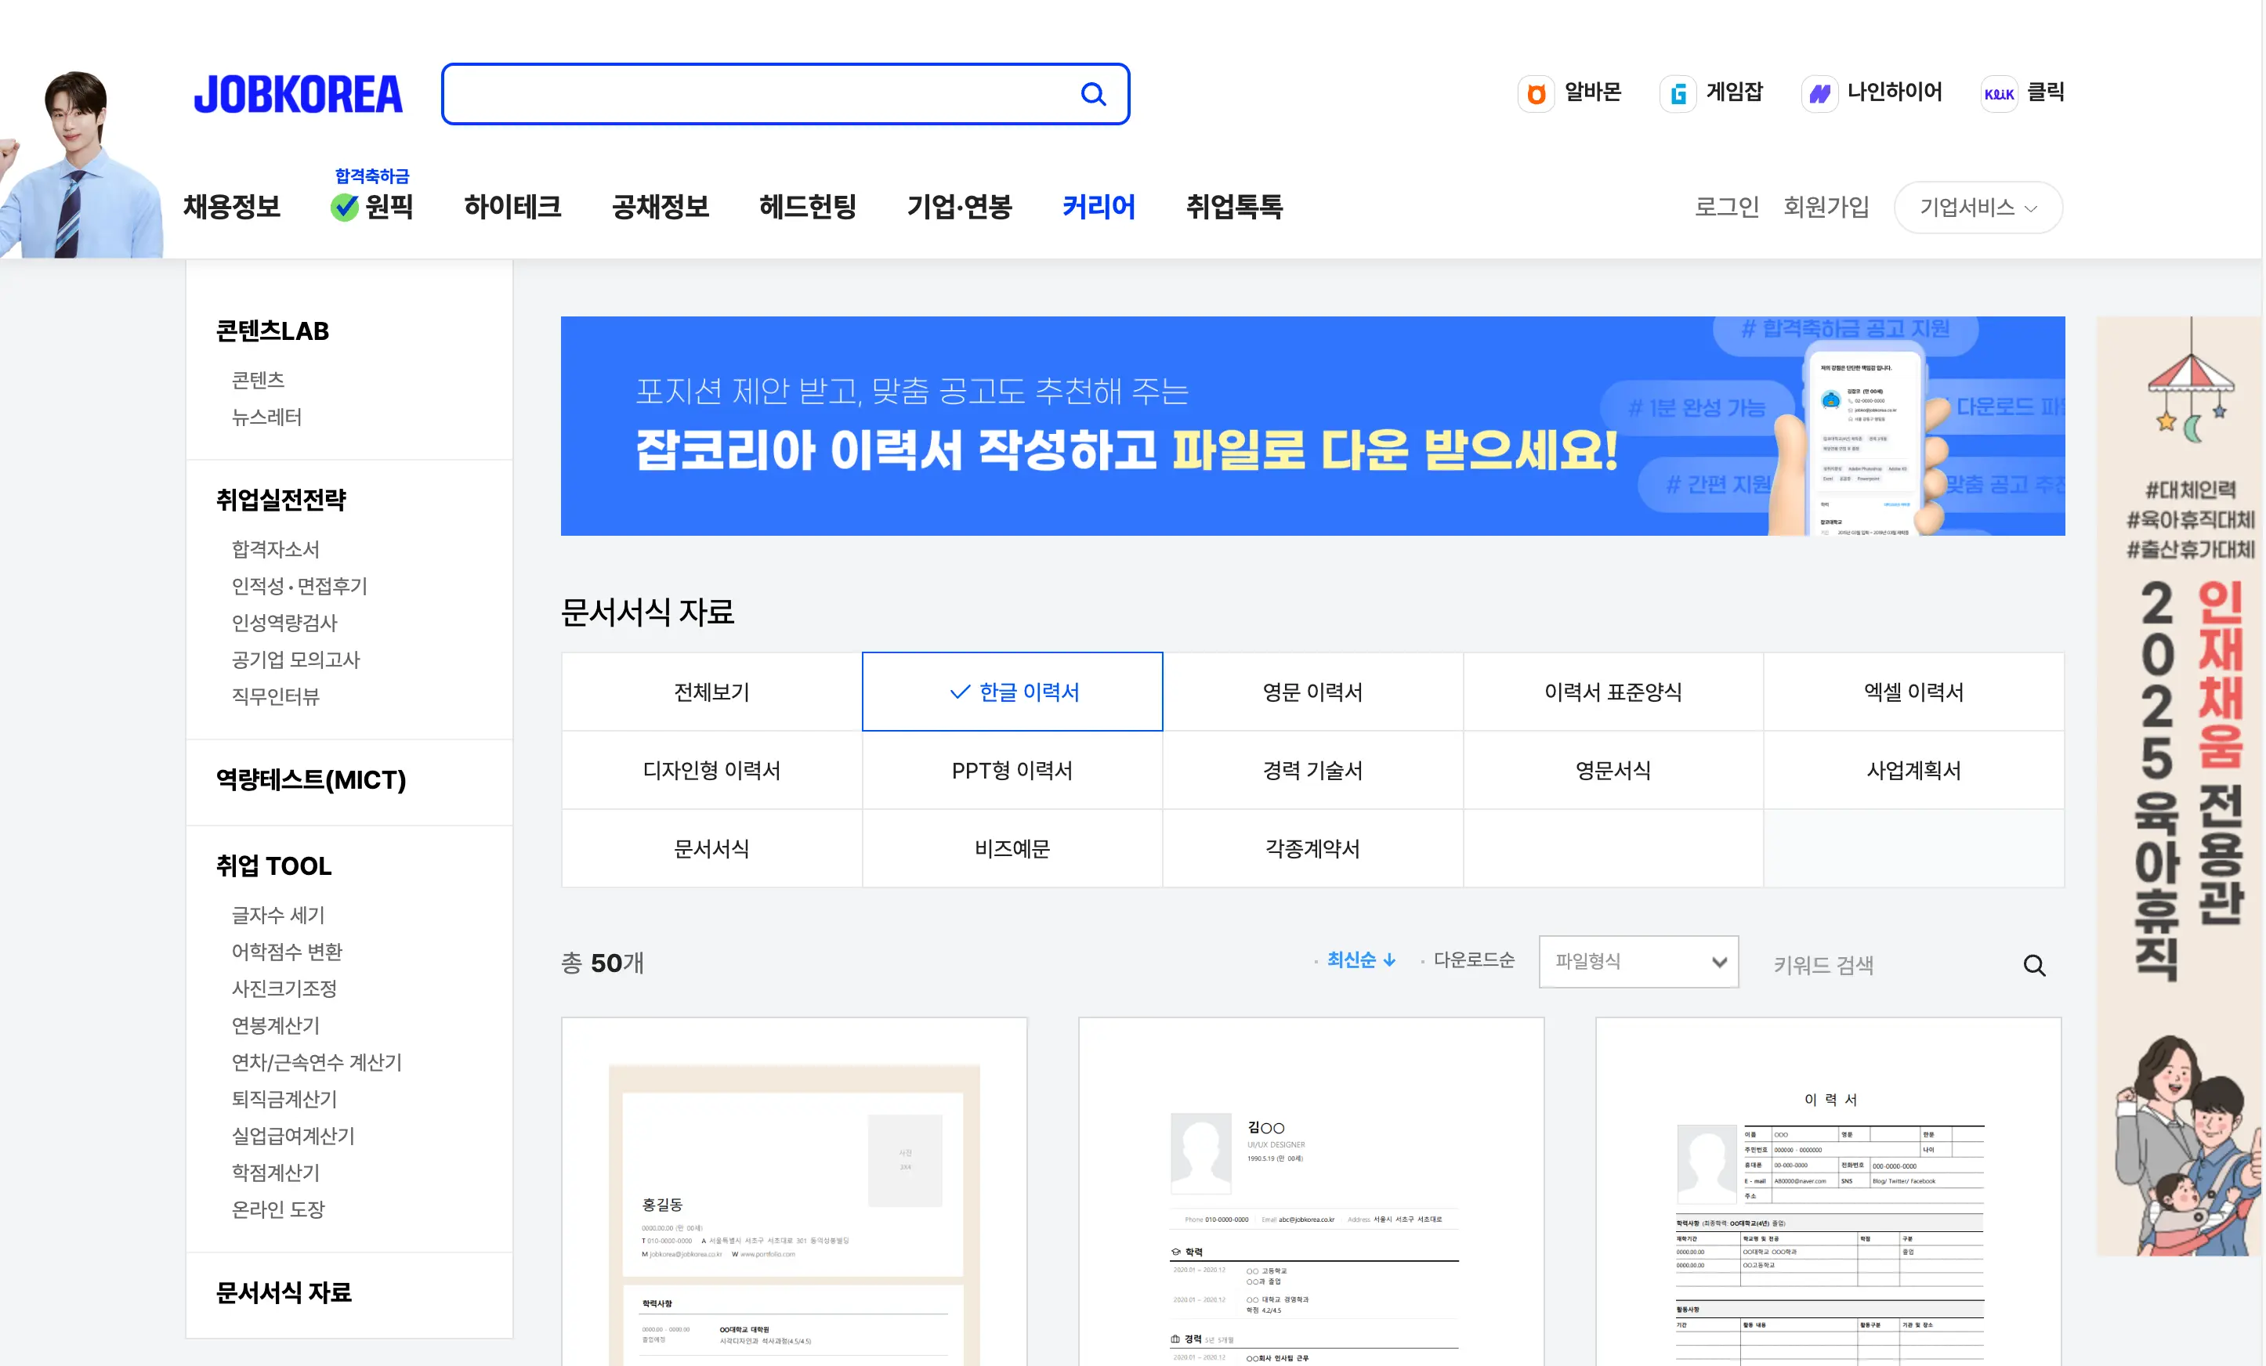Click the blue resume download banner

(x=1312, y=425)
